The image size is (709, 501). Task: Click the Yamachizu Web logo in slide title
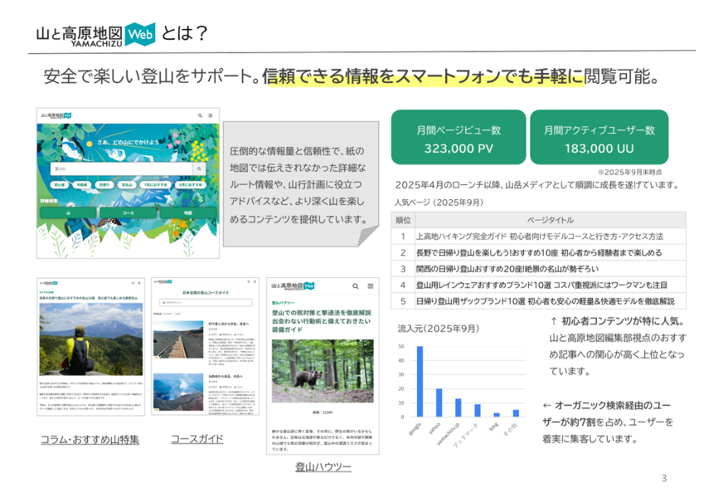(95, 34)
